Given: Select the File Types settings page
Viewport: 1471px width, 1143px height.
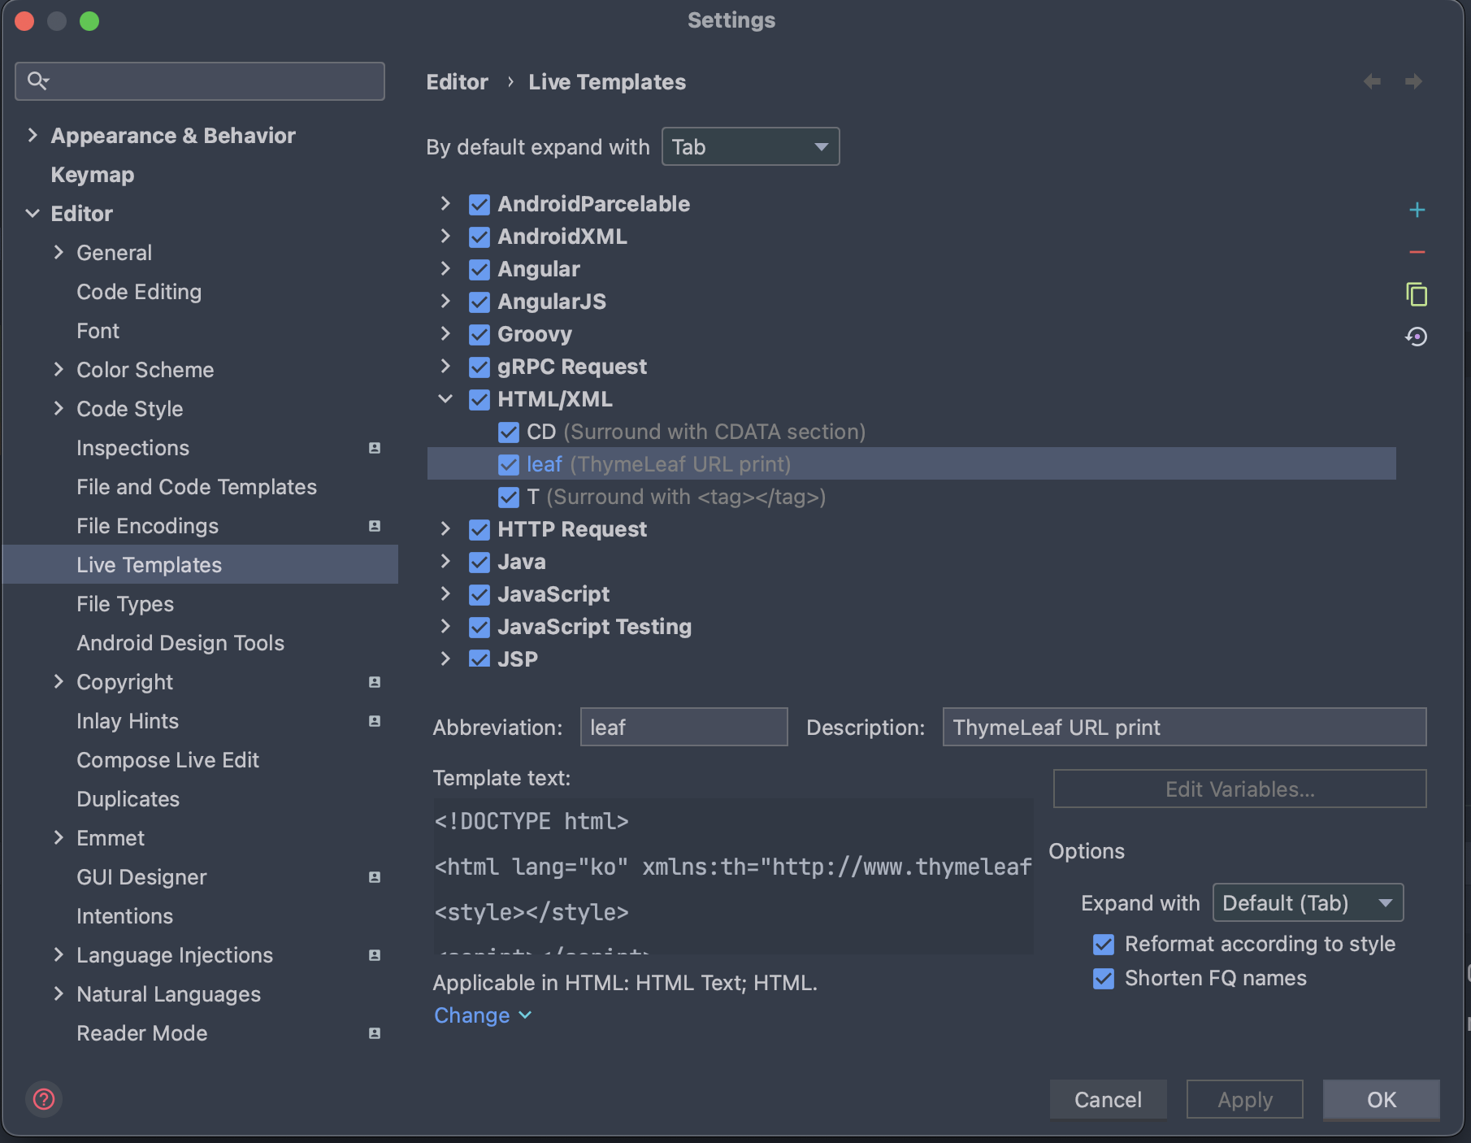Looking at the screenshot, I should [125, 604].
